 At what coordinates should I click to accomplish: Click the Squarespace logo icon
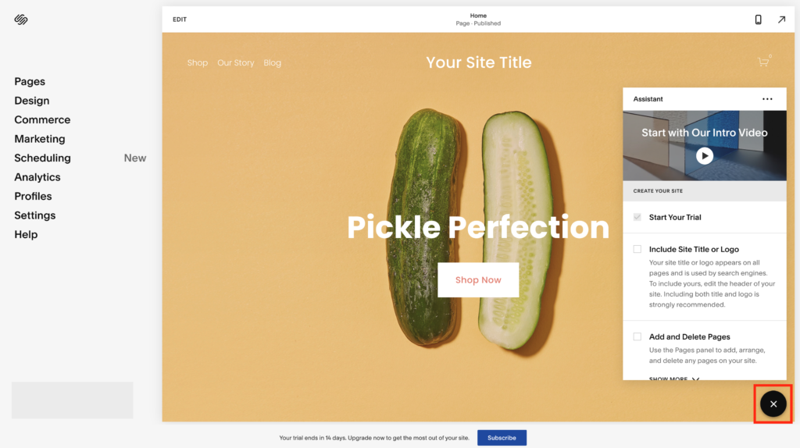point(21,20)
